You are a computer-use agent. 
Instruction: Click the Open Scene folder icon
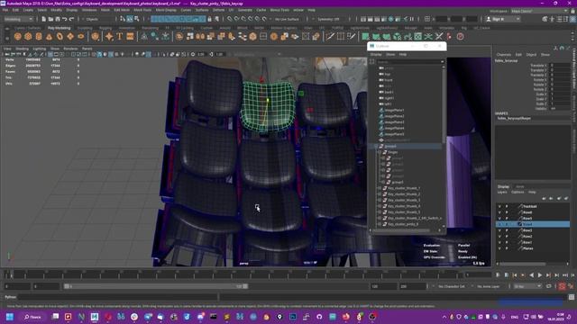pos(50,19)
